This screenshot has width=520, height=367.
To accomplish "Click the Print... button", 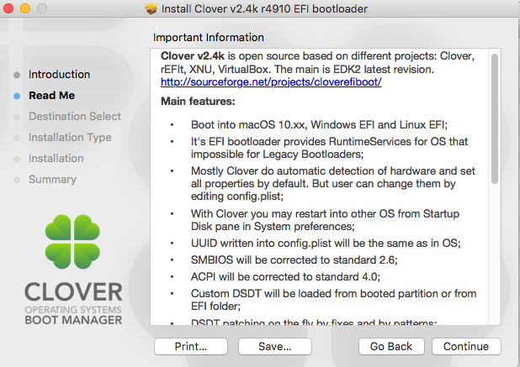I will point(191,347).
